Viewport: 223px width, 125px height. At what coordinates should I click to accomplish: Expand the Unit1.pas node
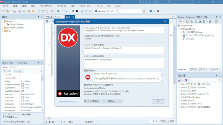click(181, 39)
